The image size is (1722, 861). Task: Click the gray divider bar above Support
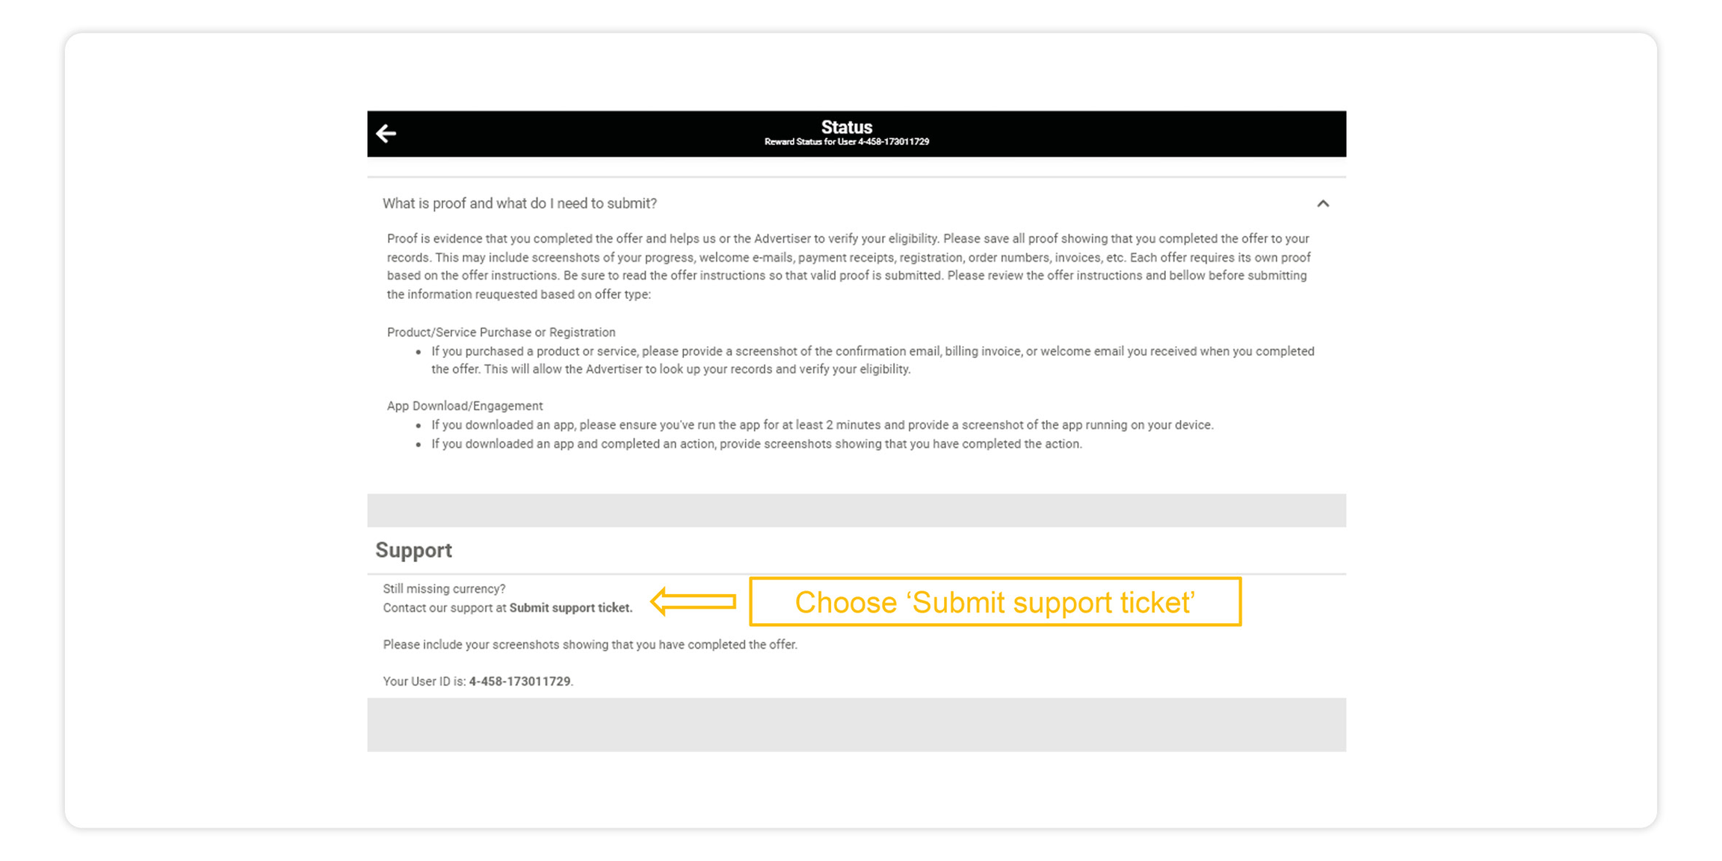857,510
